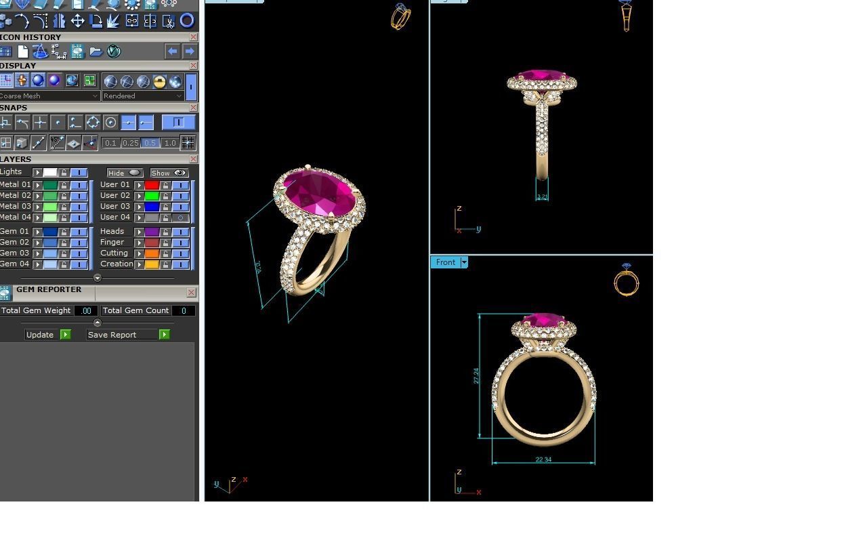
Task: Click the grid axes display icon
Action: click(x=6, y=81)
